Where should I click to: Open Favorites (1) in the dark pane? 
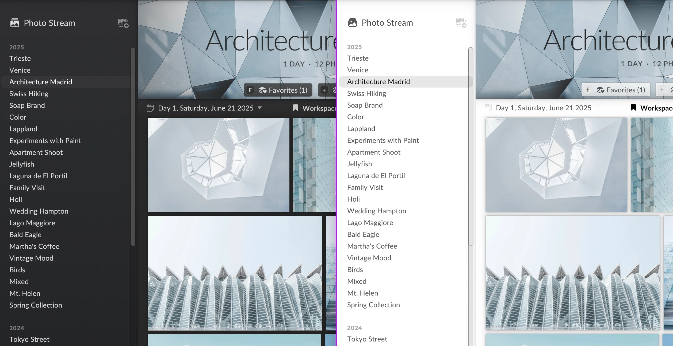point(278,90)
